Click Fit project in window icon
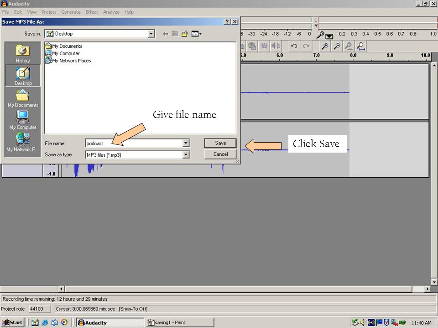This screenshot has height=328, width=438. click(x=361, y=46)
